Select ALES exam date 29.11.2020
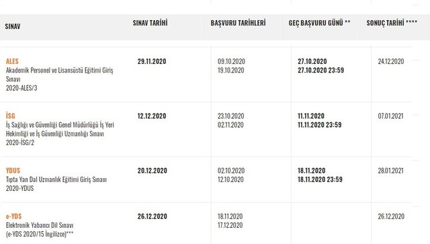 click(x=152, y=61)
